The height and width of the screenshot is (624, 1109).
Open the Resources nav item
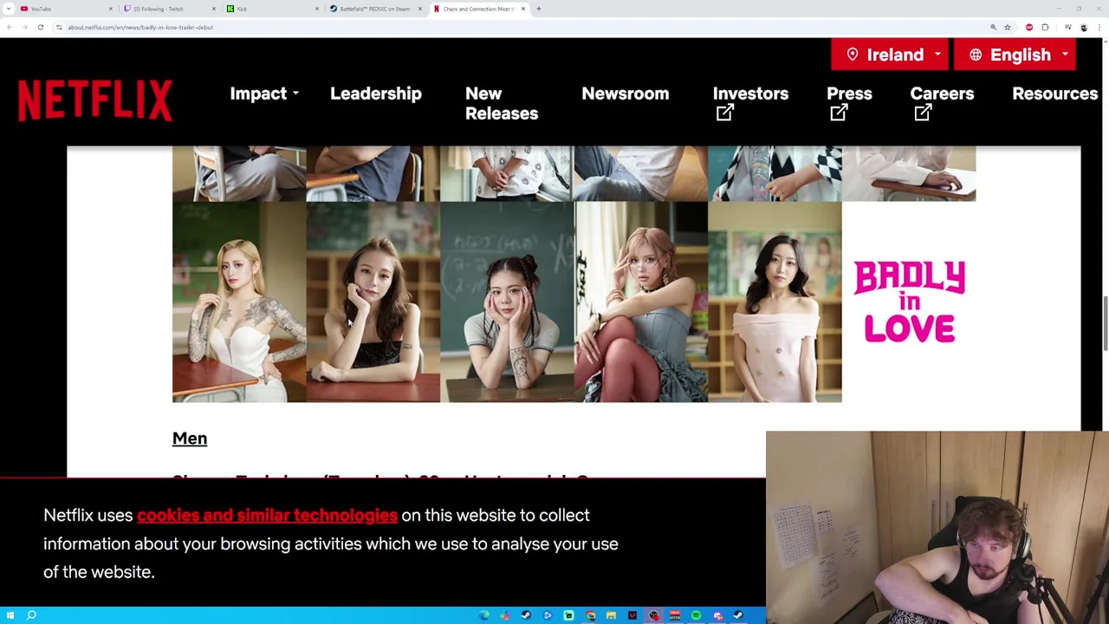pyautogui.click(x=1055, y=94)
